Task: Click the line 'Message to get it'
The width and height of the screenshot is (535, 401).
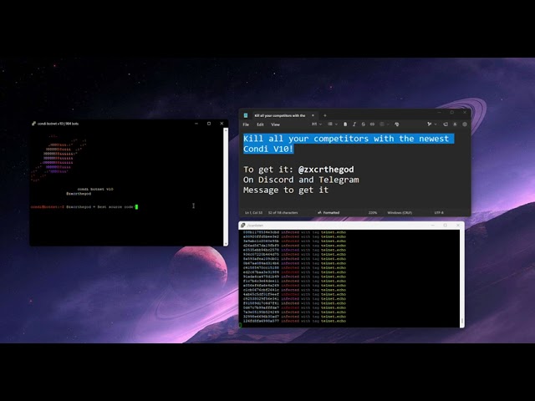Action: pyautogui.click(x=286, y=190)
